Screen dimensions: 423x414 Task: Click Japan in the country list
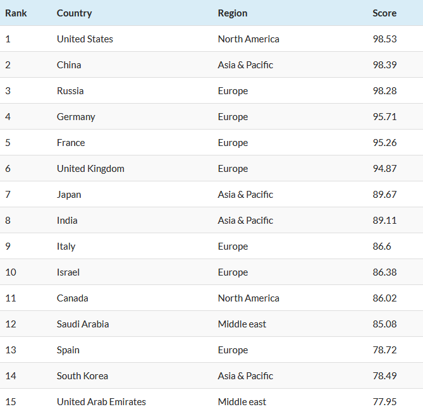69,195
